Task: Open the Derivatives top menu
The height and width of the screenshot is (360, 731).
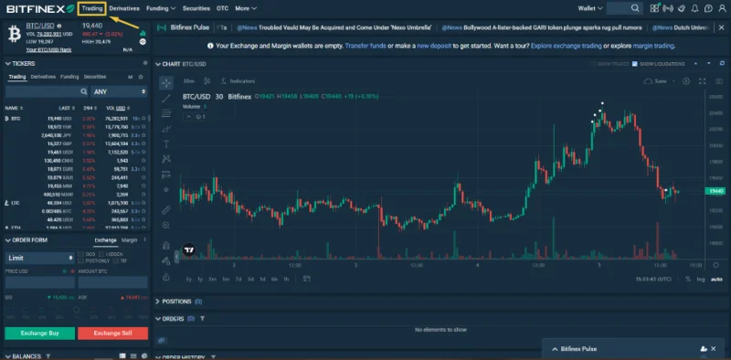Action: coord(124,8)
